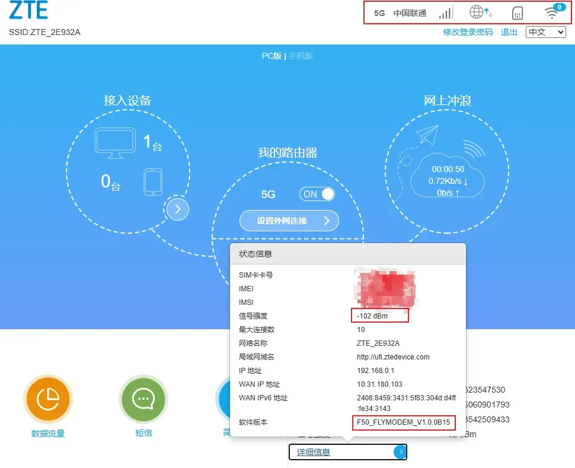Click the Wi-Fi icon with 0 badge
This screenshot has width=575, height=468.
point(552,13)
